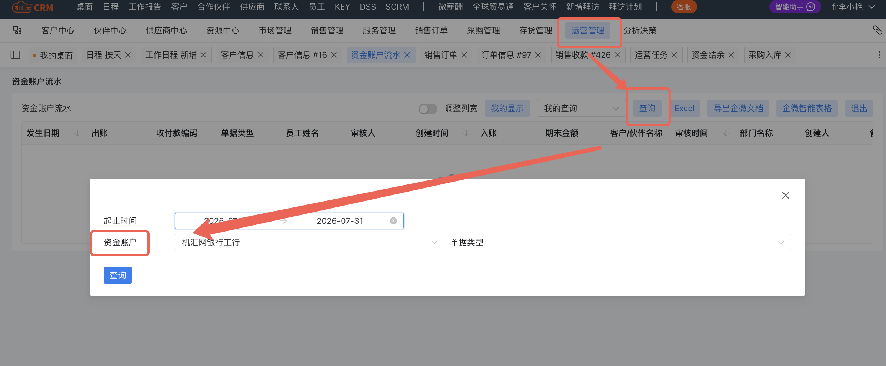This screenshot has width=886, height=366.
Task: Open 全球贸易通 in the top navigation
Action: [493, 7]
